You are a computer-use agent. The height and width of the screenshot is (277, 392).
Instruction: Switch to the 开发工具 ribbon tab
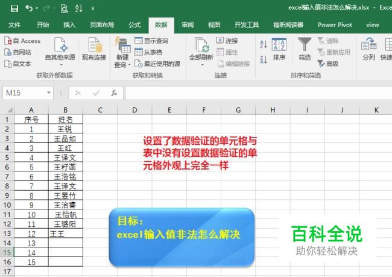(247, 25)
